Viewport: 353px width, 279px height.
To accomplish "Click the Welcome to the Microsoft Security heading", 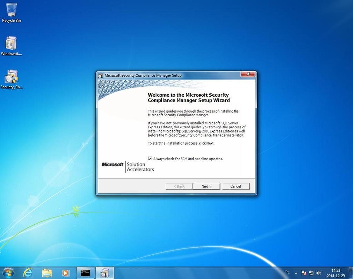I will click(189, 98).
